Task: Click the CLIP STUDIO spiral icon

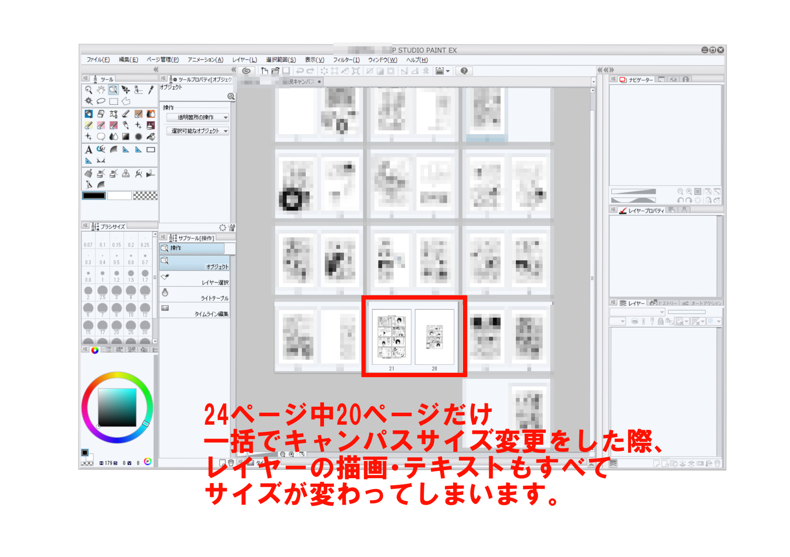Action: tap(246, 71)
